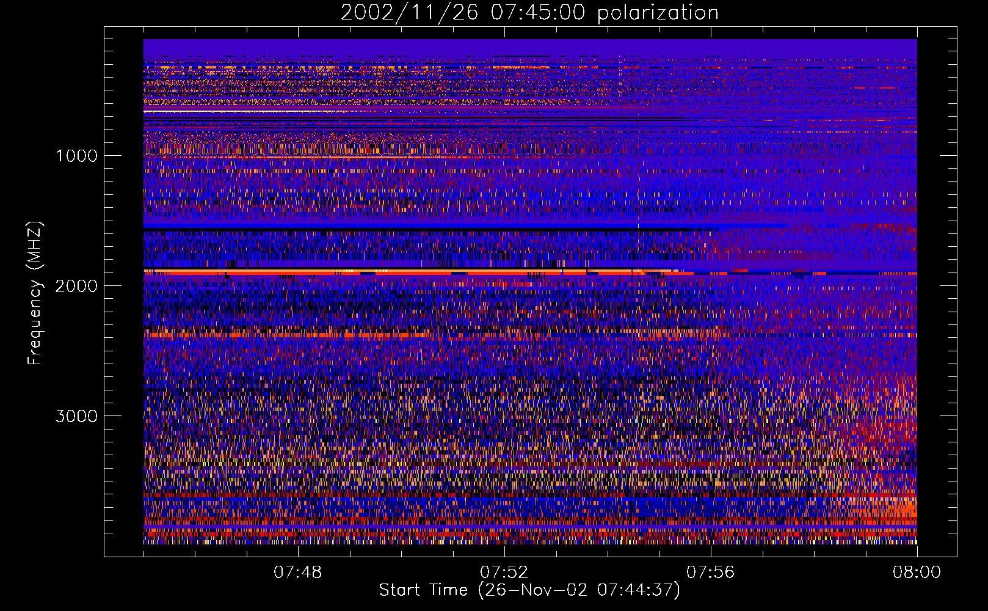Click the "08:00" time tick label
The height and width of the screenshot is (611, 988).
pyautogui.click(x=917, y=573)
